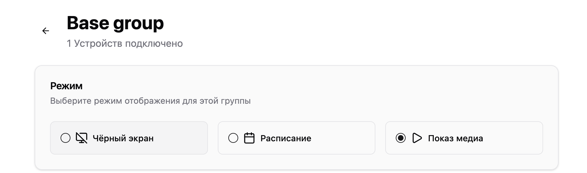Click the '1 Устройств подключено' subtitle
The width and height of the screenshot is (587, 173).
click(x=125, y=44)
